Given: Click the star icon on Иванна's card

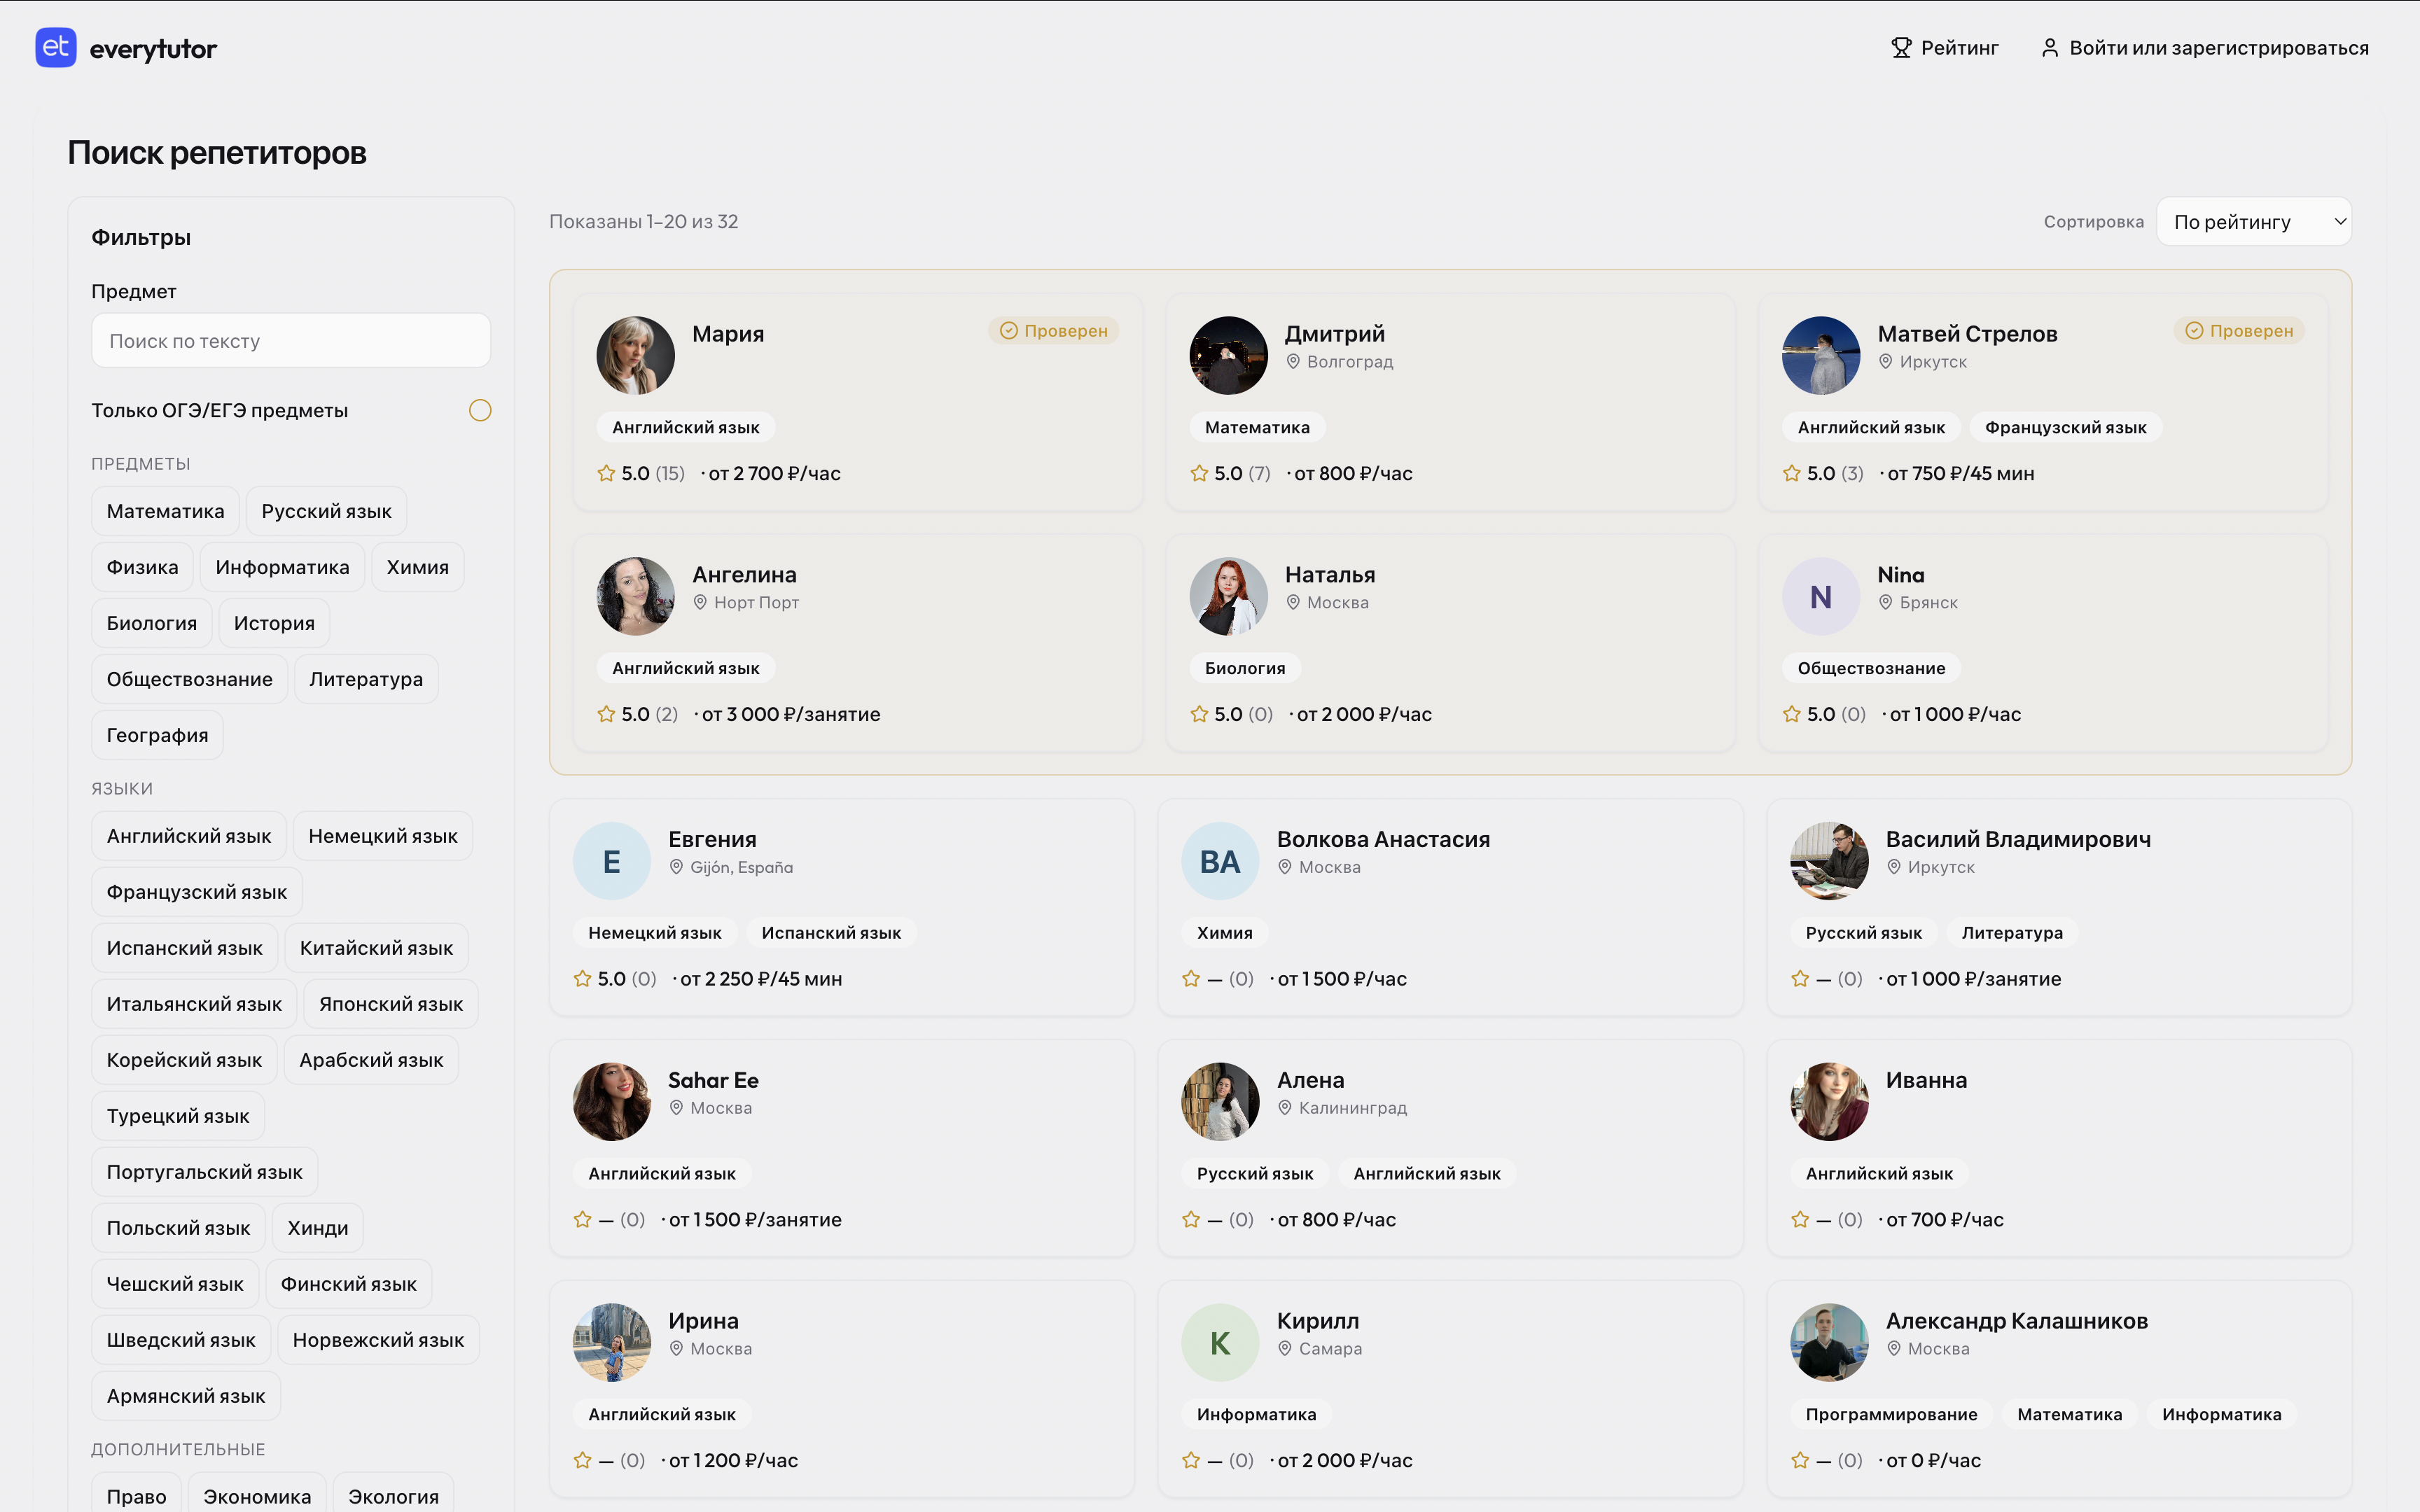Looking at the screenshot, I should tap(1799, 1219).
